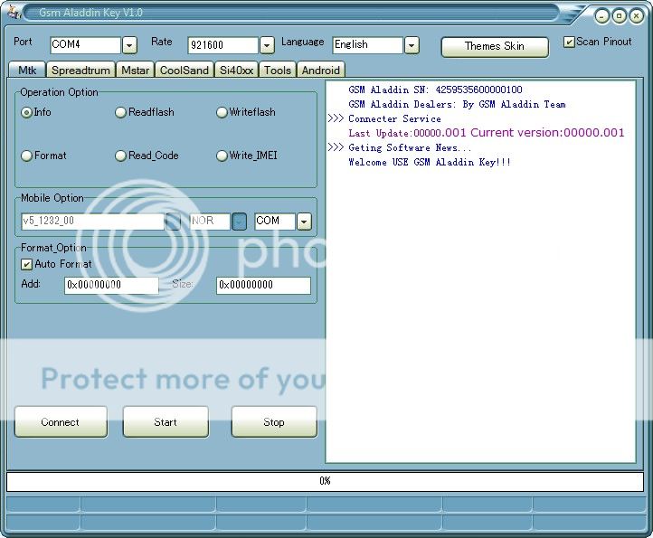Toggle the Scan Pinout checkbox
This screenshot has width=653, height=538.
tap(569, 42)
